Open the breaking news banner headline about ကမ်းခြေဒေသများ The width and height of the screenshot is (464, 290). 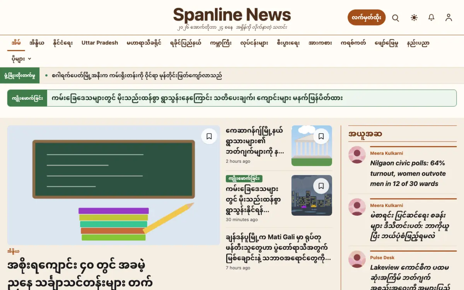tap(197, 98)
